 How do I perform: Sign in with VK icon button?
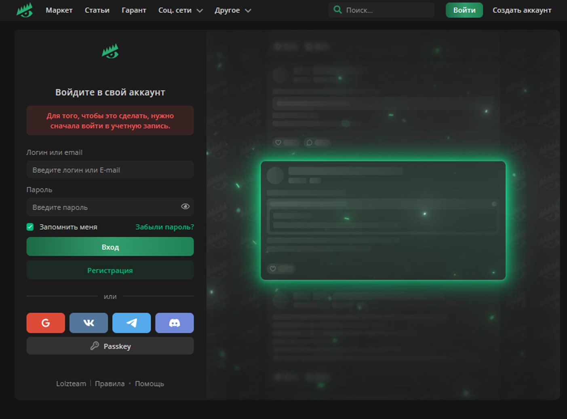tap(89, 323)
